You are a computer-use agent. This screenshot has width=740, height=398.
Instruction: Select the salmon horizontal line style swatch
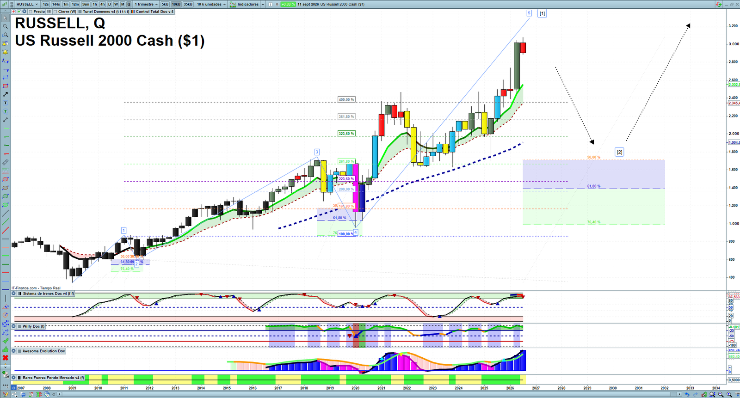pos(6,247)
